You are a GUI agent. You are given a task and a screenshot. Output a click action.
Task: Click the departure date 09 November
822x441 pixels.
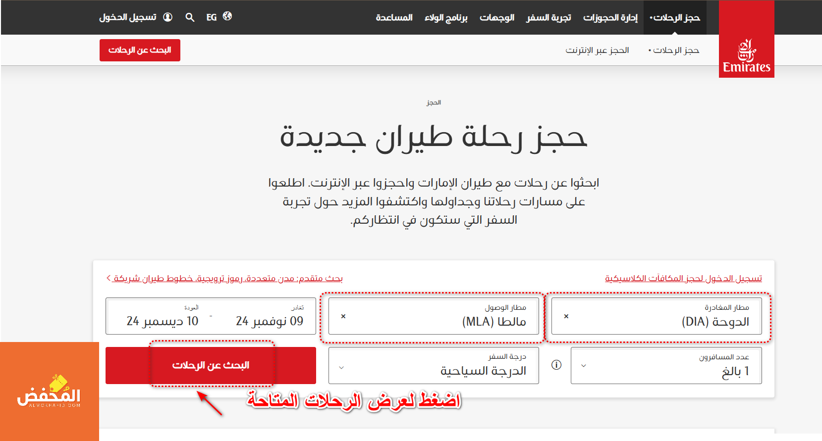pyautogui.click(x=270, y=321)
